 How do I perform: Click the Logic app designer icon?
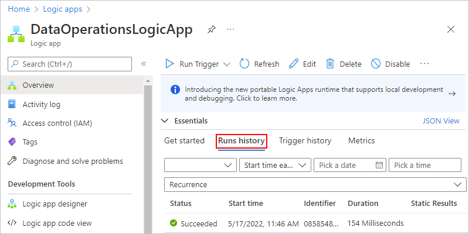pos(12,204)
